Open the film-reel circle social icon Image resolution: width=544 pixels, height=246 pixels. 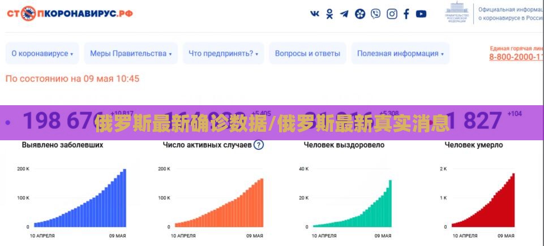pos(360,14)
